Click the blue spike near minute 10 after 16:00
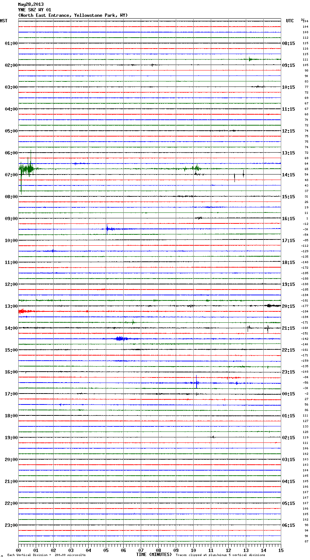The image size is (310, 560). (x=196, y=383)
